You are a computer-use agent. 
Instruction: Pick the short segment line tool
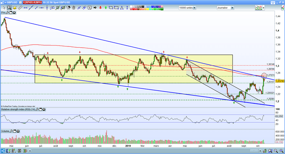[x=36, y=8]
